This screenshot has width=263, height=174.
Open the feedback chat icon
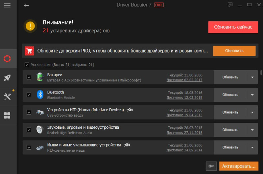coord(230,5)
